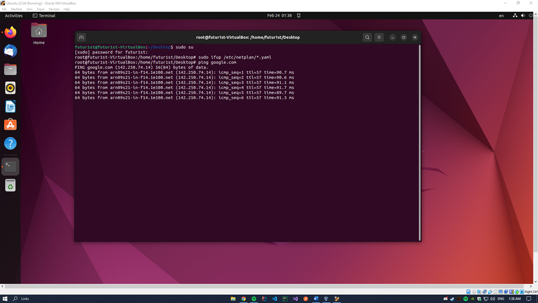
Task: Click the Terminal window vertical scrollbar
Action: click(x=420, y=143)
